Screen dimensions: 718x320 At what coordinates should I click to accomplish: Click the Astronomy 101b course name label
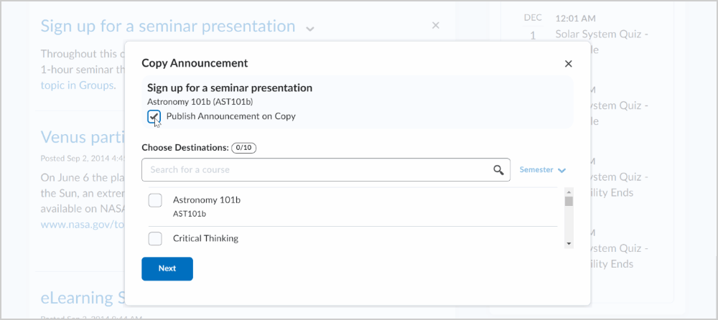pyautogui.click(x=207, y=200)
